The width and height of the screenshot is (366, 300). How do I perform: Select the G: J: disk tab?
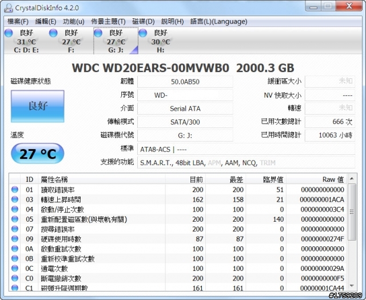click(x=116, y=41)
